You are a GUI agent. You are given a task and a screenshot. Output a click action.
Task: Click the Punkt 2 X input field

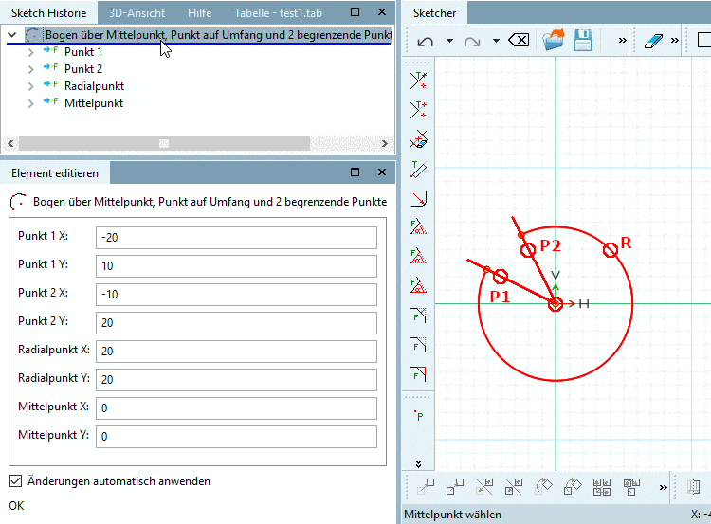236,295
